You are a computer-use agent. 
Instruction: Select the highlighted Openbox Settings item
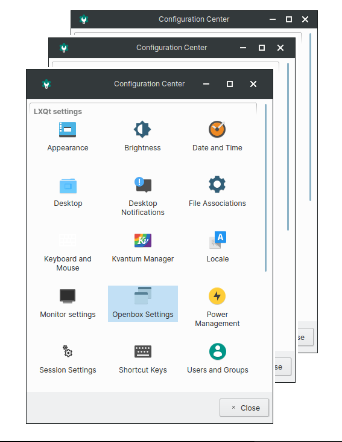pyautogui.click(x=143, y=304)
